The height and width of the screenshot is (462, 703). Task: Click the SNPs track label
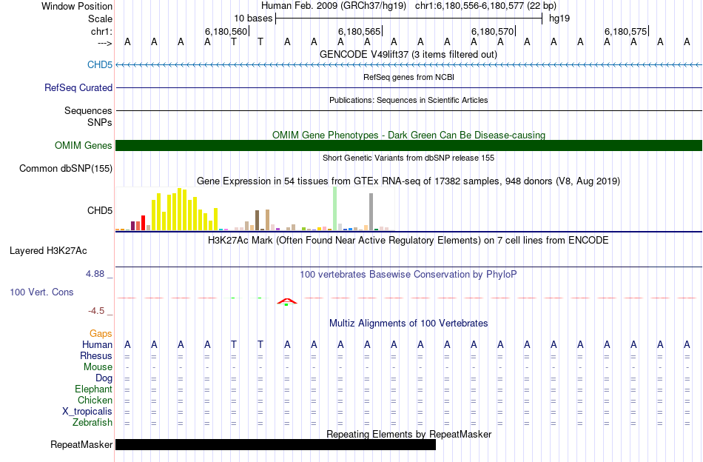[100, 122]
